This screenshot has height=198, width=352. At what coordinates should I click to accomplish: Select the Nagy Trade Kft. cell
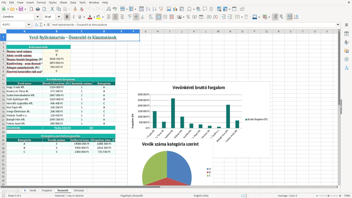click(24, 87)
